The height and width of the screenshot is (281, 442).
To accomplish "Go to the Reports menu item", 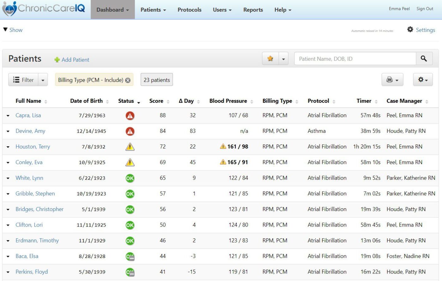I will pyautogui.click(x=253, y=10).
